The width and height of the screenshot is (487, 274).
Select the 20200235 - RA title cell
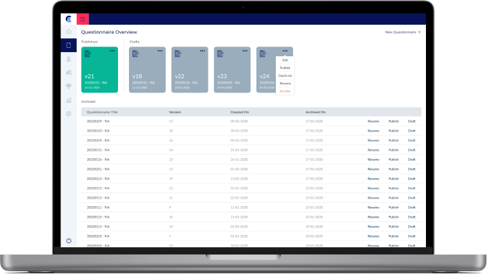[98, 236]
